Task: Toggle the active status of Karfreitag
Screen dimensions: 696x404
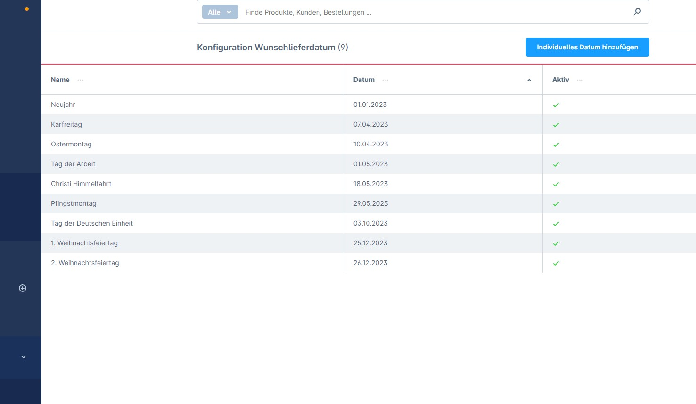Action: click(x=556, y=125)
